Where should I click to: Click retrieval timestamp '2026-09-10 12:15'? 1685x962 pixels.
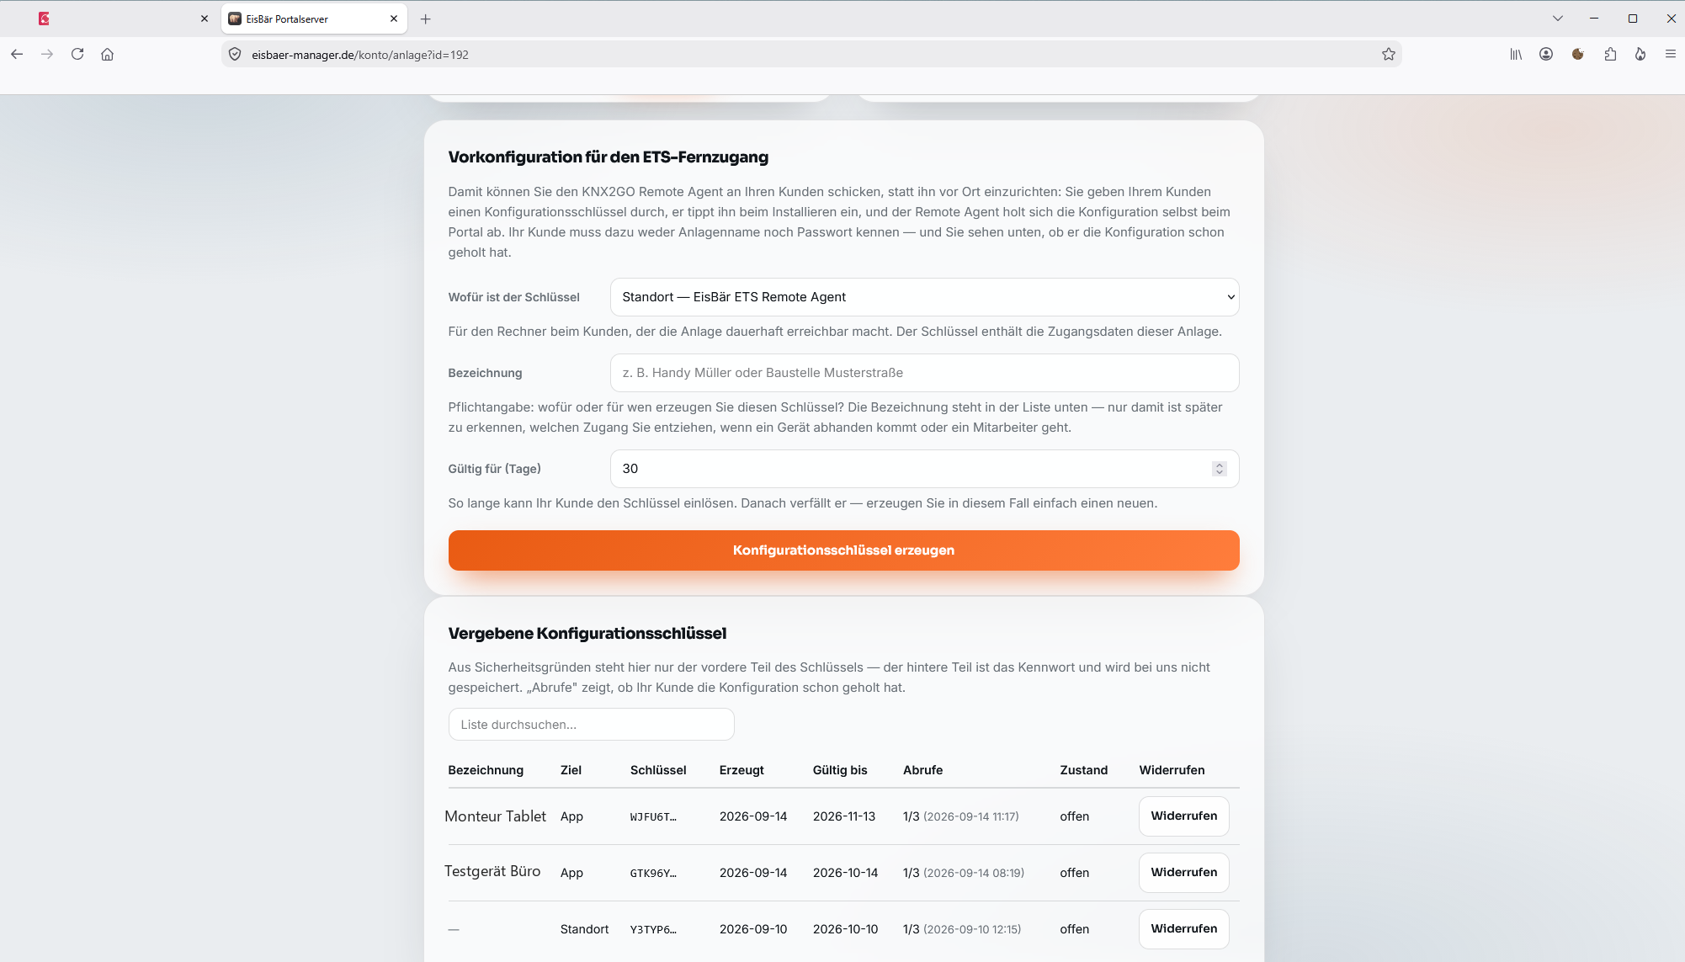972,929
